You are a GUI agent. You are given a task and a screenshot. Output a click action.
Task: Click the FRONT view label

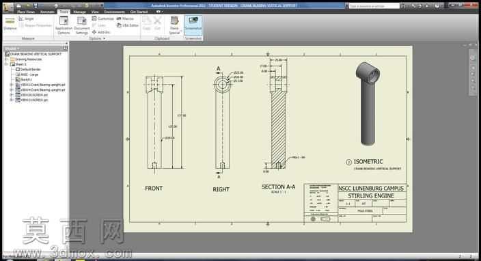coord(154,189)
